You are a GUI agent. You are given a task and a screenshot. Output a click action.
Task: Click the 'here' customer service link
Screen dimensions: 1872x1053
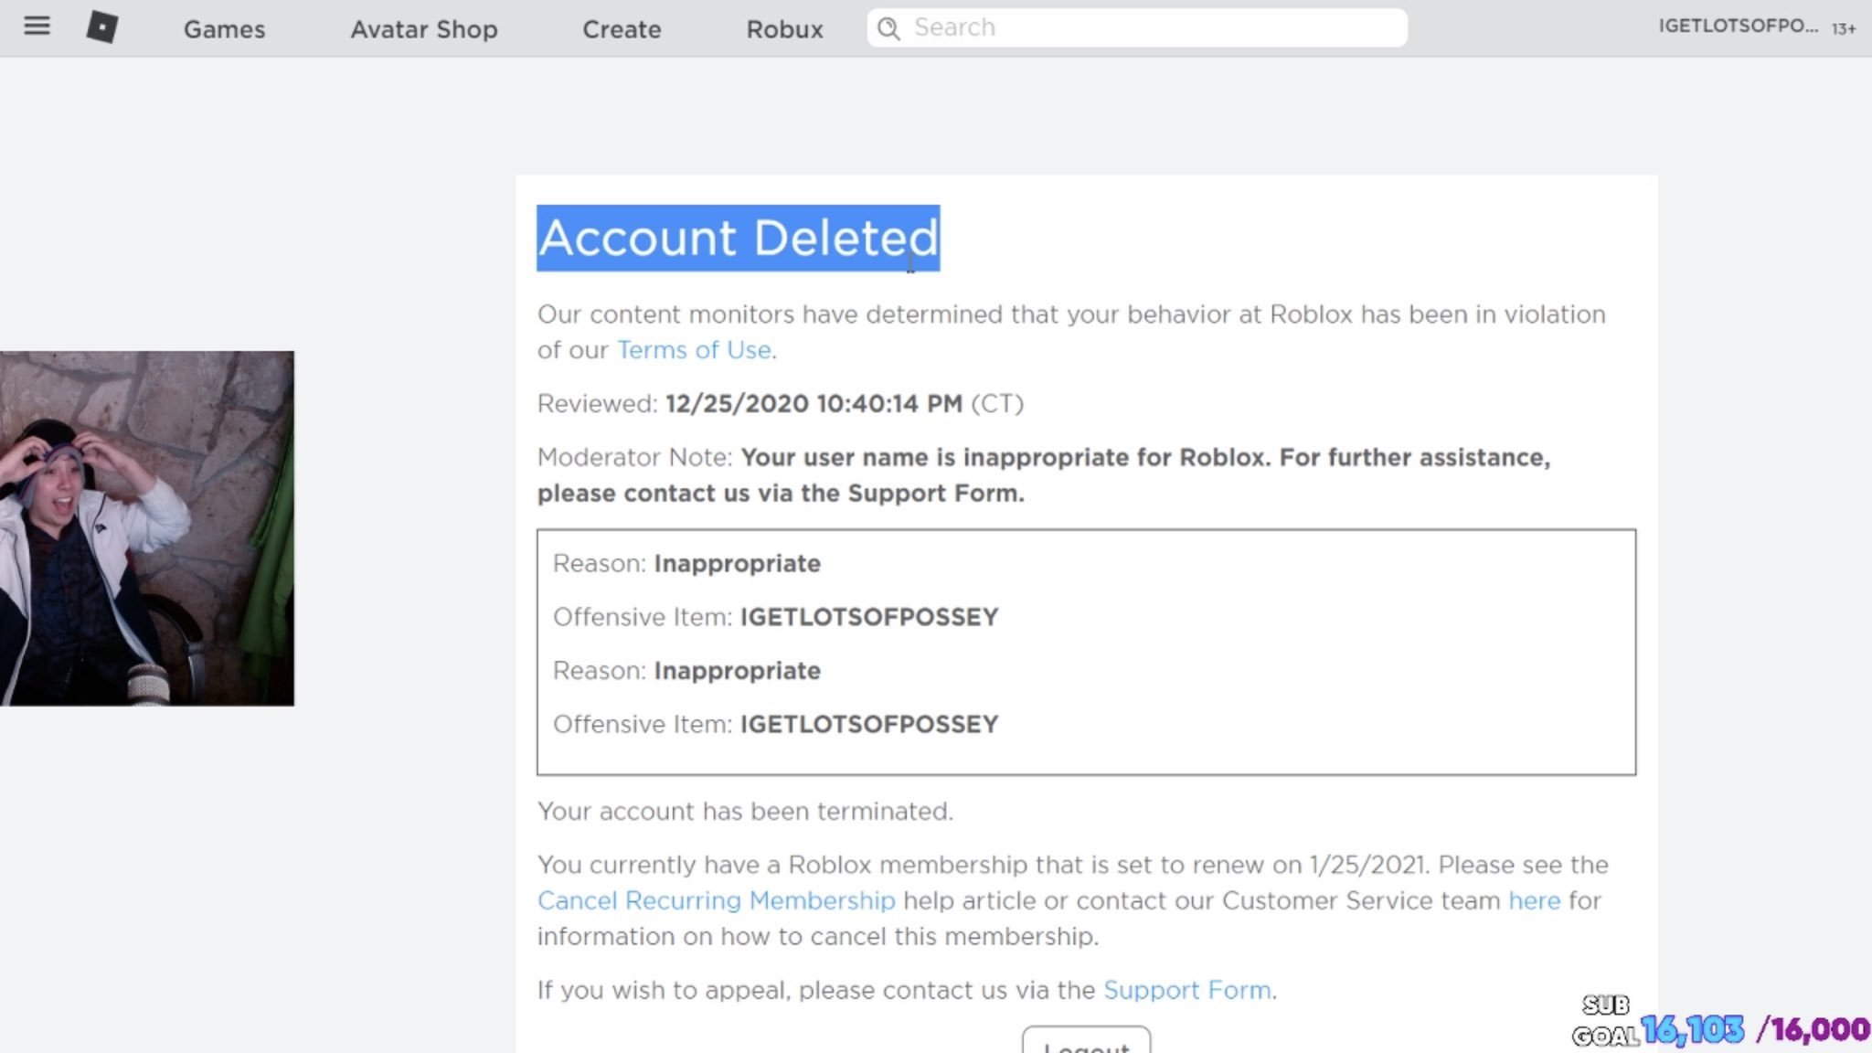[x=1534, y=900]
